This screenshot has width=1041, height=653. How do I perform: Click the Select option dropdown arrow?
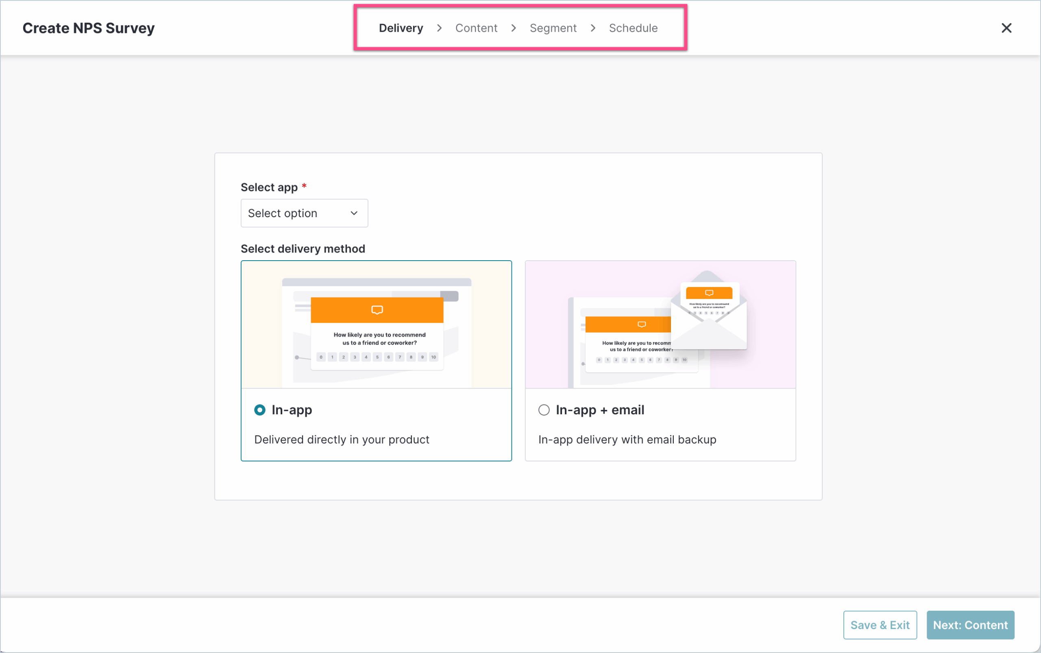[354, 213]
